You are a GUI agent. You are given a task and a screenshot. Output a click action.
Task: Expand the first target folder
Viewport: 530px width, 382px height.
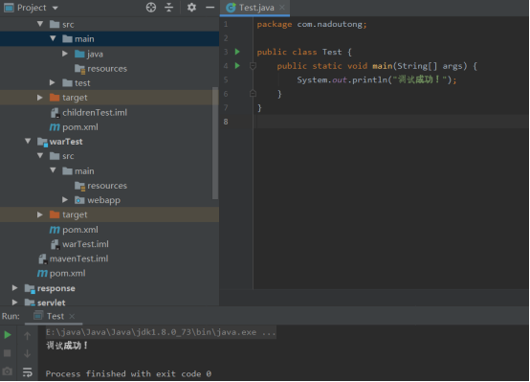pos(40,98)
